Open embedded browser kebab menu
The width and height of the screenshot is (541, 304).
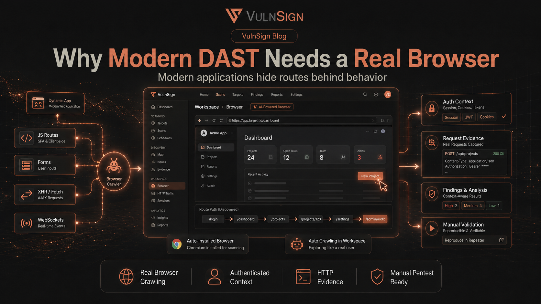click(x=388, y=121)
